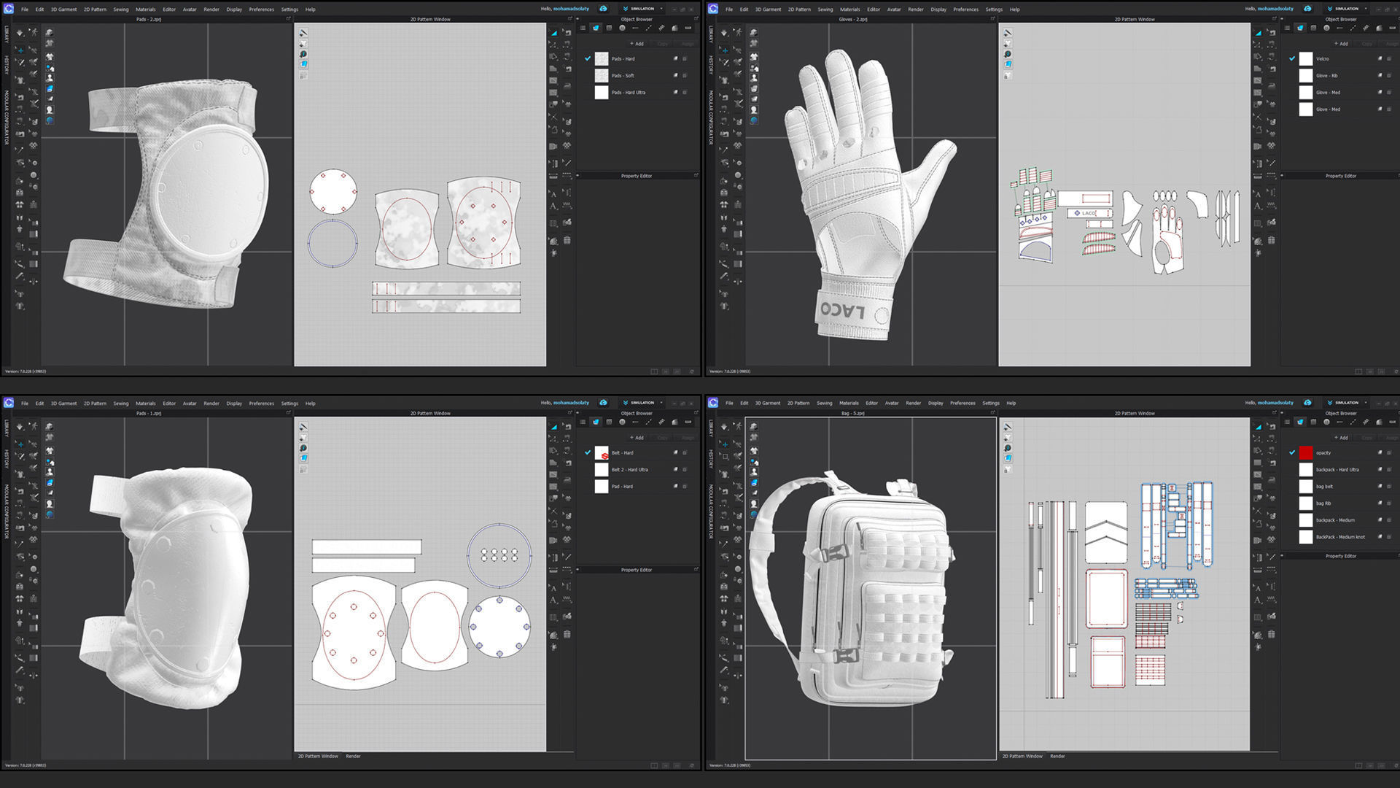Click Simulate arrow icon in Gloves-2 window
The image size is (1400, 788).
[x=724, y=33]
